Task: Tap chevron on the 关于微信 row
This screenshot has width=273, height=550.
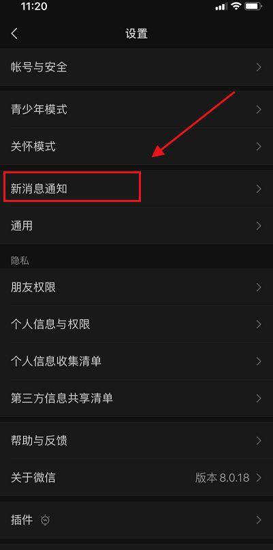Action: click(x=259, y=478)
